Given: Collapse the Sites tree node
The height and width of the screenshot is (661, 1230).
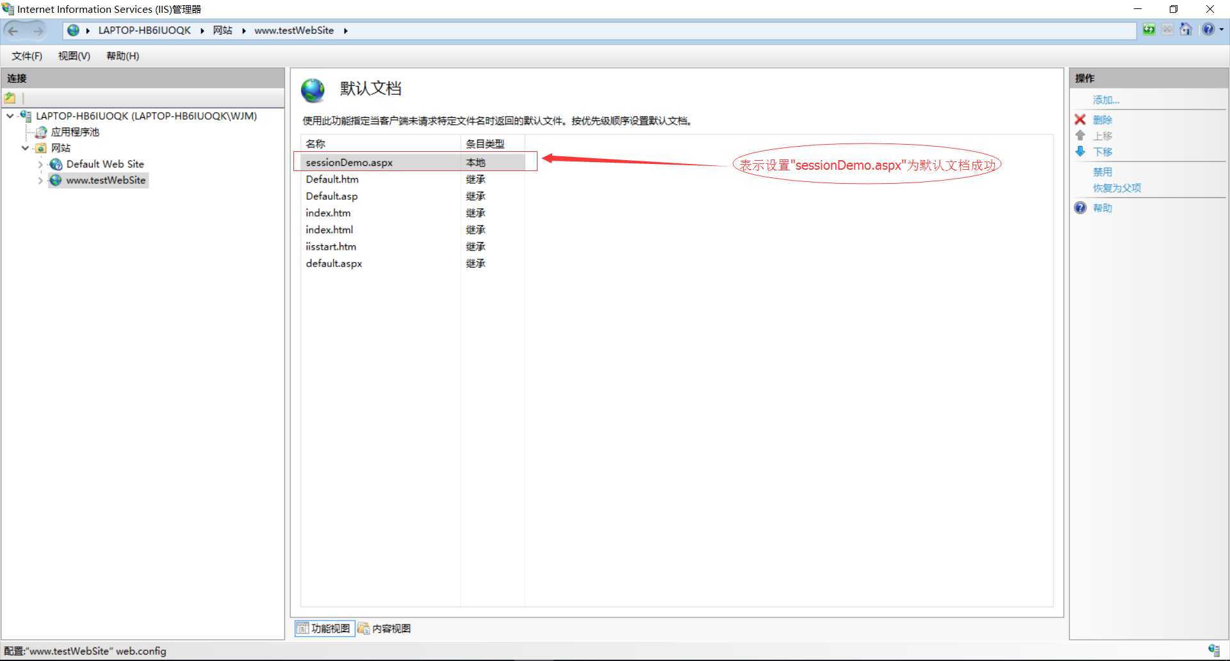Looking at the screenshot, I should pos(26,148).
